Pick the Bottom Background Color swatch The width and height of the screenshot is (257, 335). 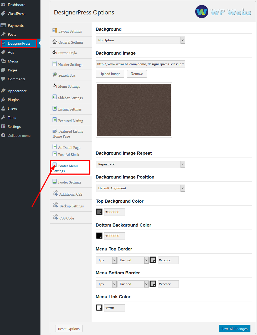pos(99,236)
